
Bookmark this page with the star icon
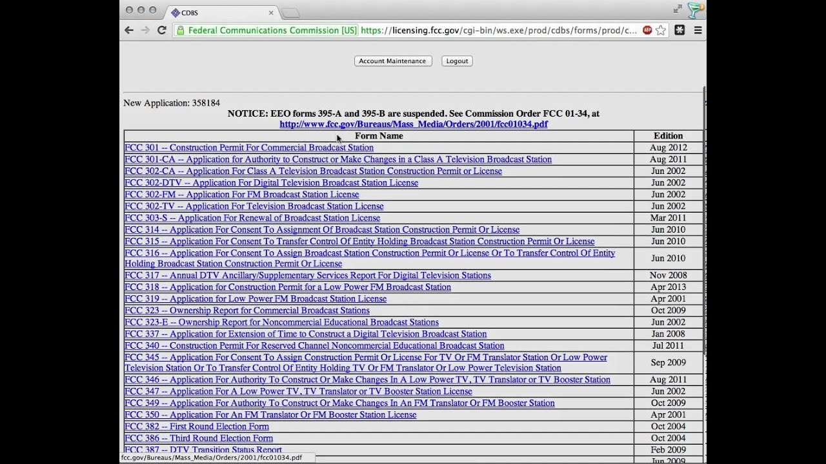(x=661, y=30)
